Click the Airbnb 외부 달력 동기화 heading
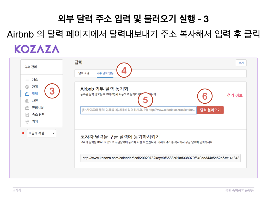Image resolution: width=267 pixels, height=200 pixels. [104, 89]
